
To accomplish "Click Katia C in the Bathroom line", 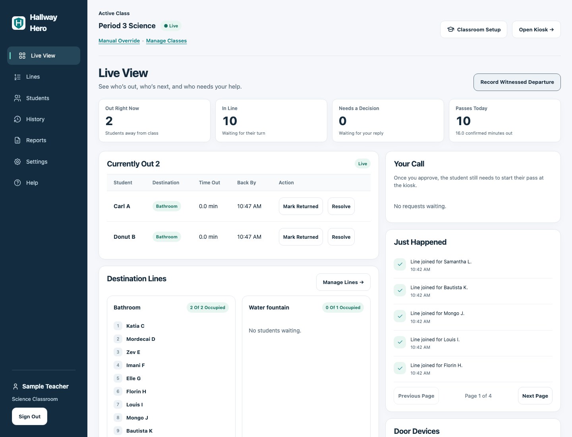I will click(x=135, y=326).
